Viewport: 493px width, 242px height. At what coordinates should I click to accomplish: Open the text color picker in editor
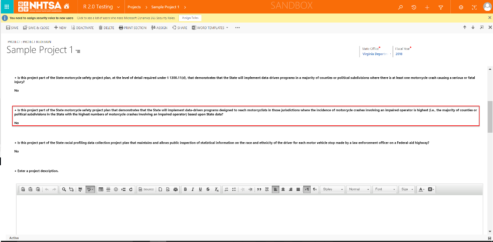point(421,190)
